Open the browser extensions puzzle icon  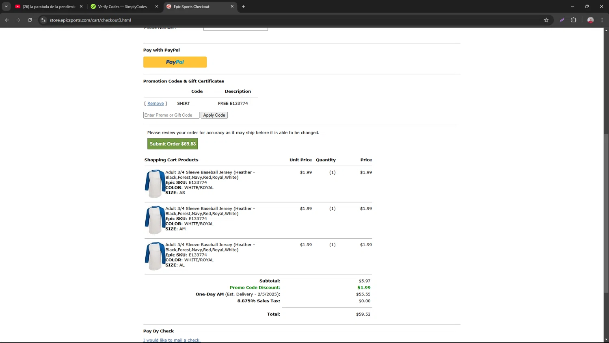pos(574,20)
